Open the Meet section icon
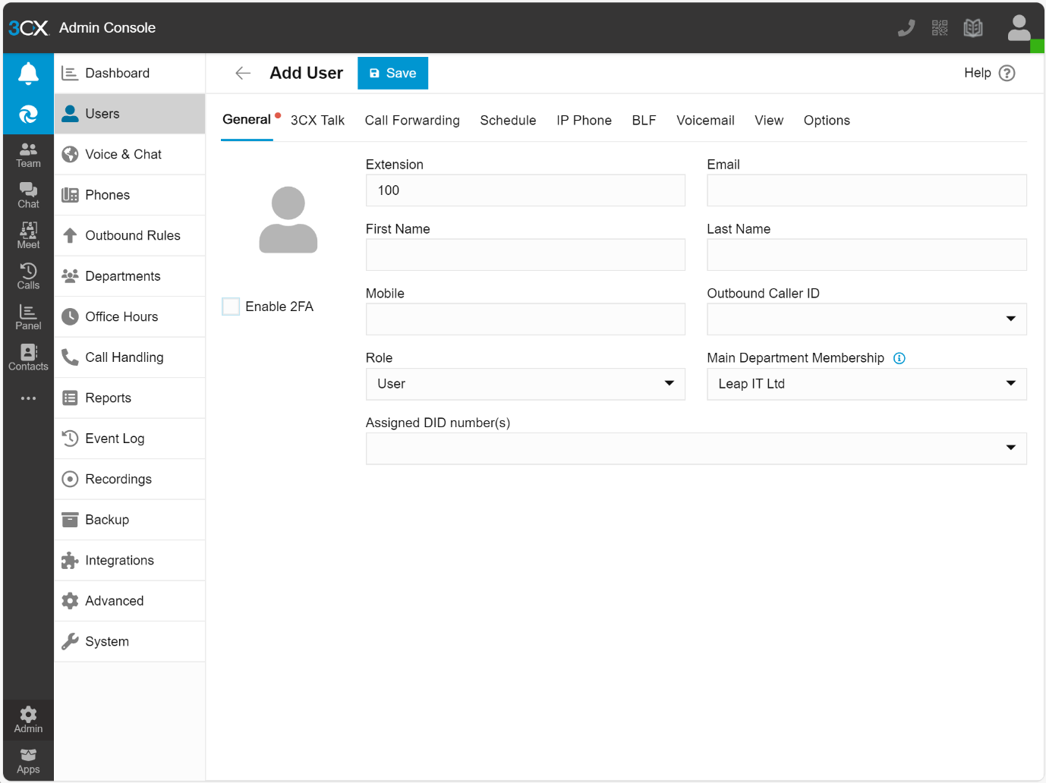The height and width of the screenshot is (783, 1046). [28, 235]
